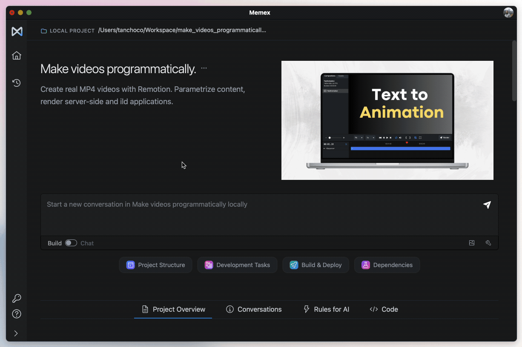Click the green maximize window button
Viewport: 522px width, 347px height.
pos(29,13)
